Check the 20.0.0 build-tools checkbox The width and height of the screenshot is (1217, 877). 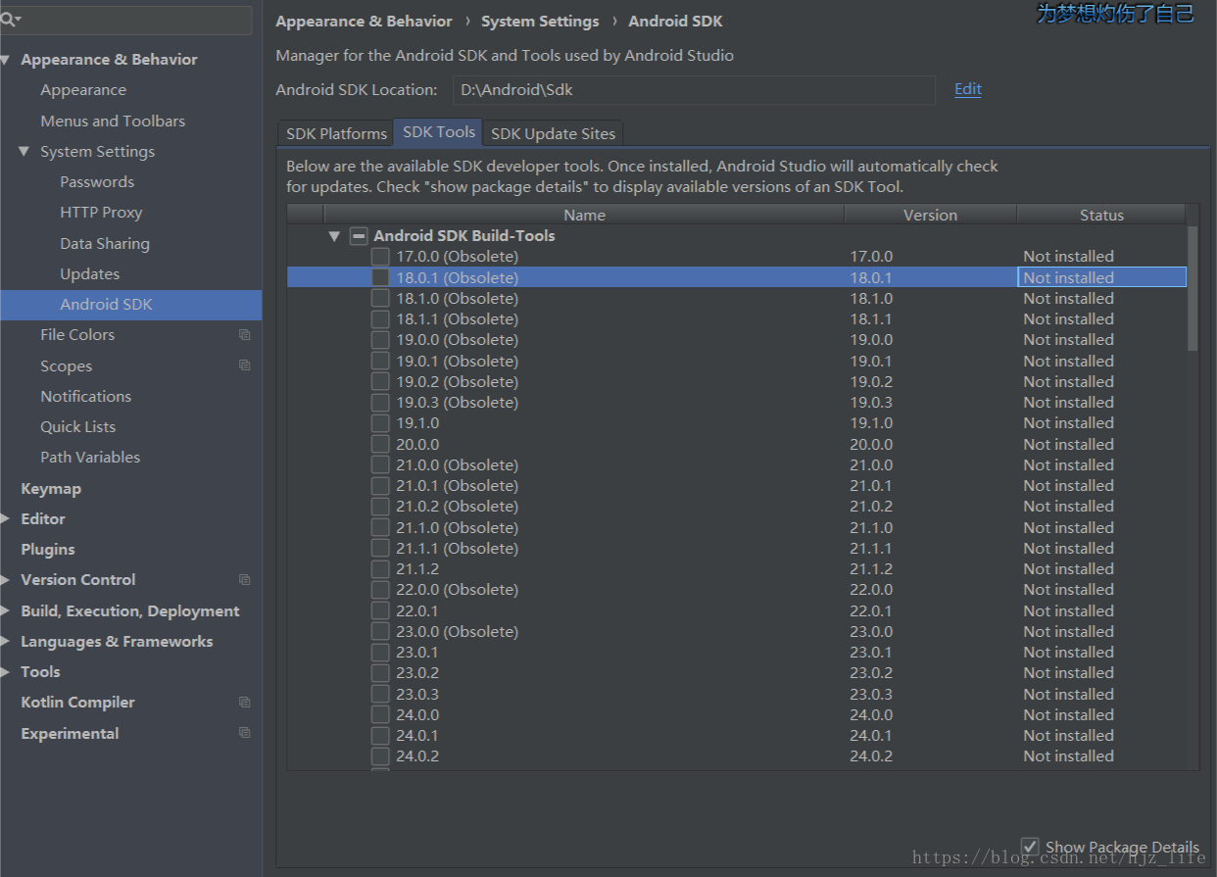point(380,444)
